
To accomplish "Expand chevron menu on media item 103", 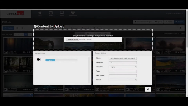I will click(178, 52).
